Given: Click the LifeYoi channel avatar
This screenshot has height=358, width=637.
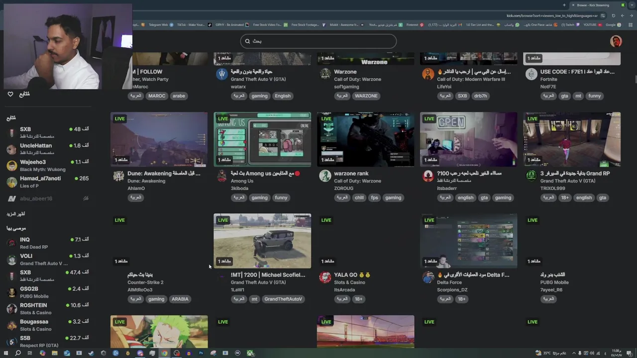Looking at the screenshot, I should (428, 75).
